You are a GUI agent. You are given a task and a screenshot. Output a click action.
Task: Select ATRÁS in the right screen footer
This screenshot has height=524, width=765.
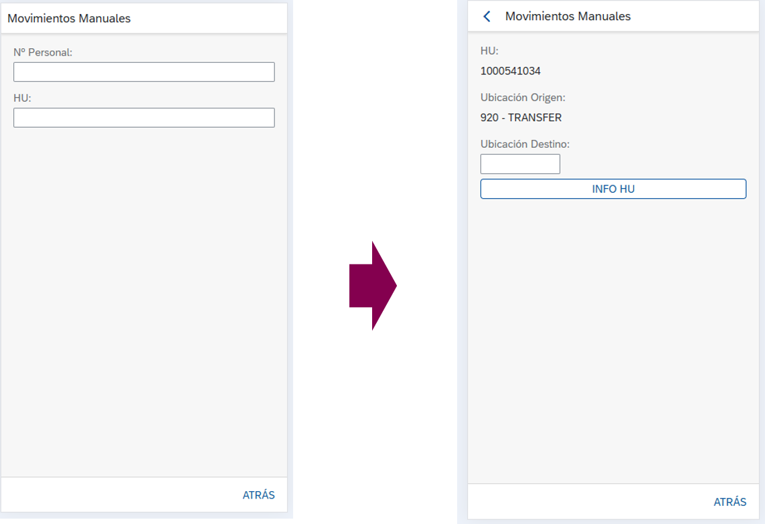pos(730,501)
